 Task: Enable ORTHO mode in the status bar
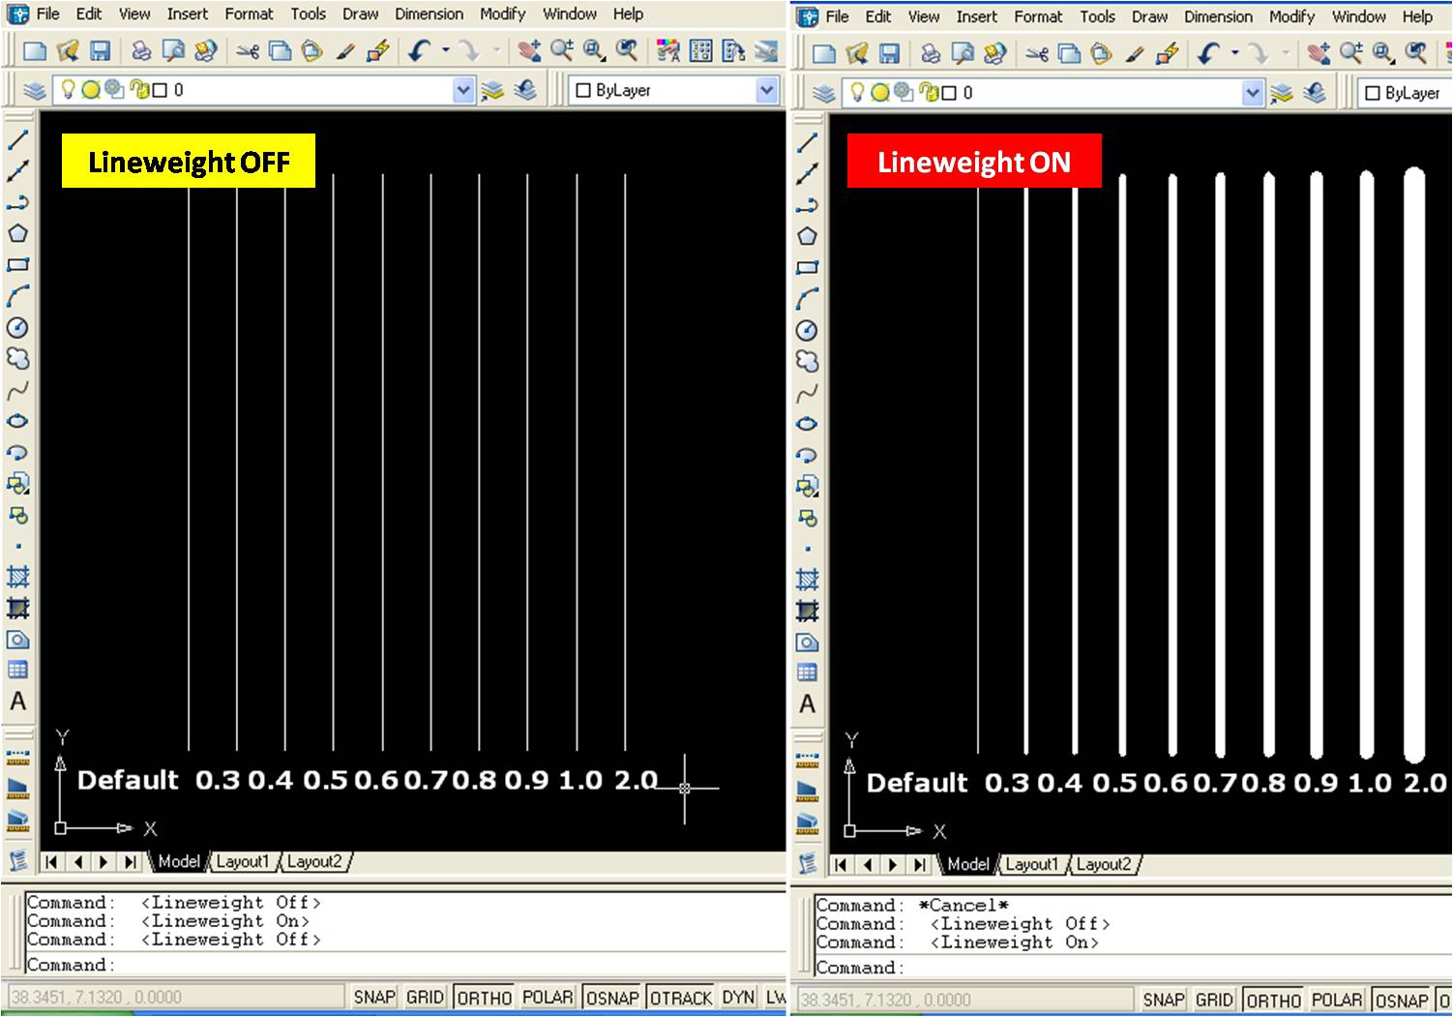[x=485, y=997]
